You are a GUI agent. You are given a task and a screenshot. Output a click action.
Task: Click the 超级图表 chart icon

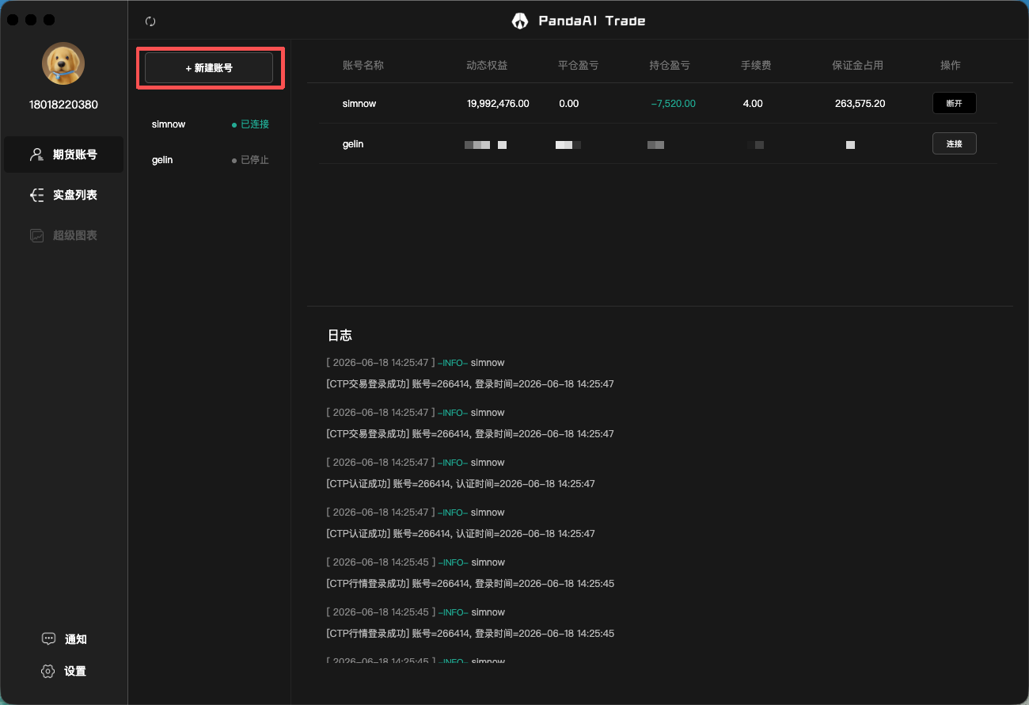point(36,235)
